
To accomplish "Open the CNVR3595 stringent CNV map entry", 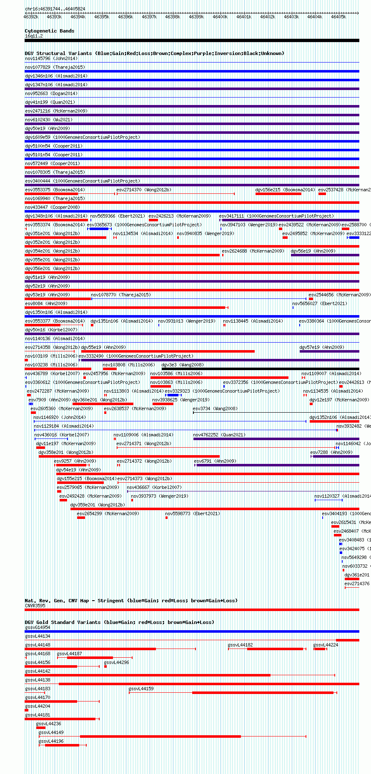I will (192, 610).
